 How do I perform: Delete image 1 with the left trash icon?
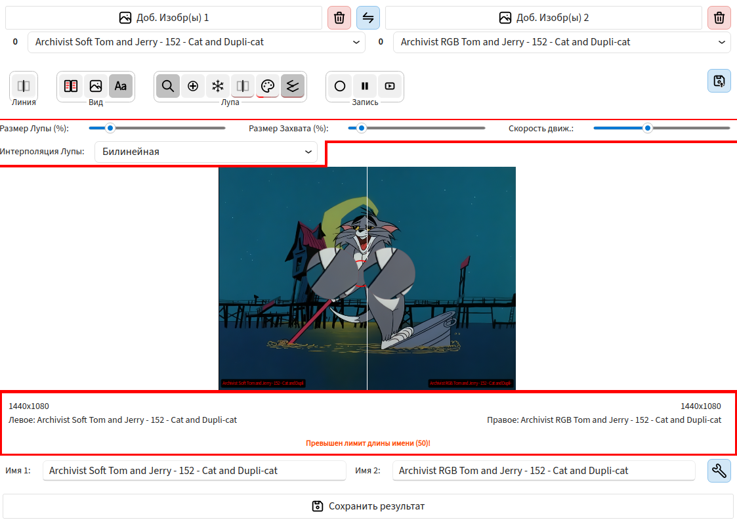pyautogui.click(x=339, y=18)
